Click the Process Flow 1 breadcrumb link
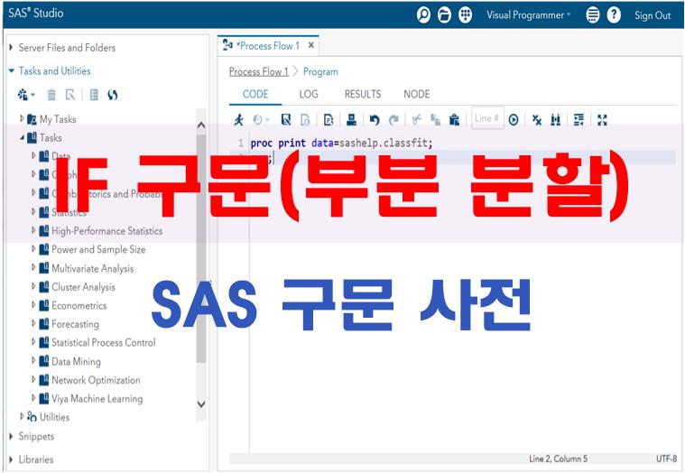Viewport: 685px width, 473px height. 259,71
